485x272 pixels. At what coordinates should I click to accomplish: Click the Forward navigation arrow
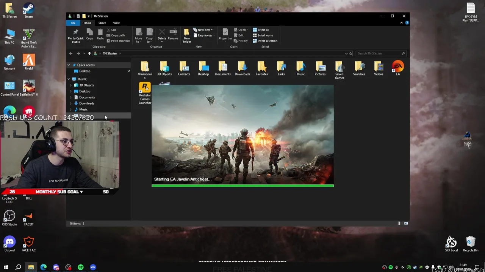coord(78,53)
